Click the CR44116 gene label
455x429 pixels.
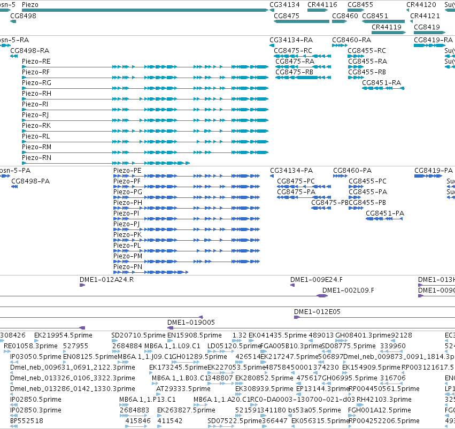pyautogui.click(x=322, y=5)
